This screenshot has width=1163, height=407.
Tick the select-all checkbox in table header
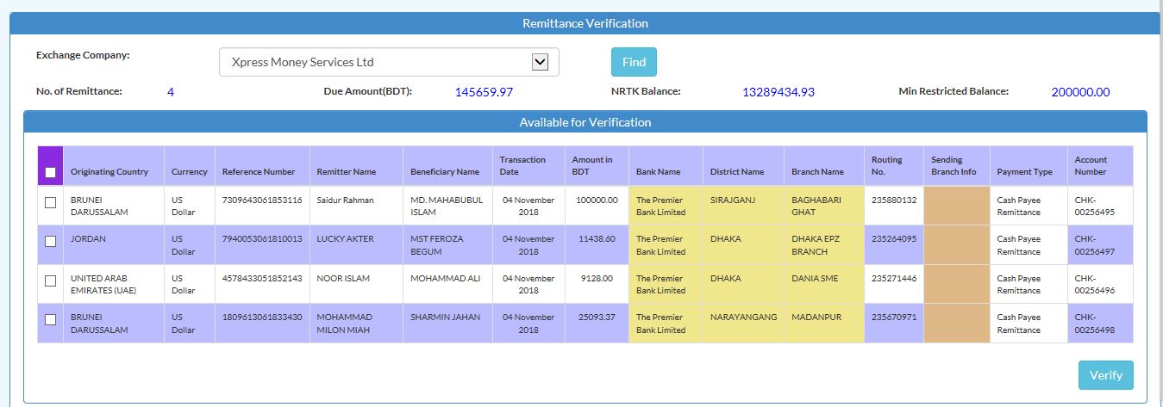(50, 172)
